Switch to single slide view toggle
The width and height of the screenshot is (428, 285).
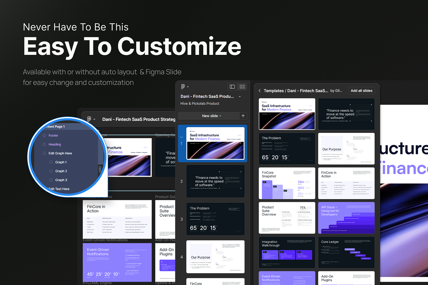(x=232, y=87)
